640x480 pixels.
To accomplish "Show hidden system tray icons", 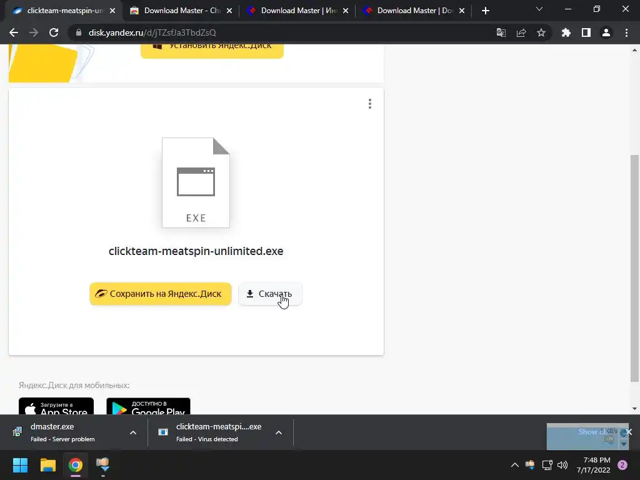I will coord(515,465).
